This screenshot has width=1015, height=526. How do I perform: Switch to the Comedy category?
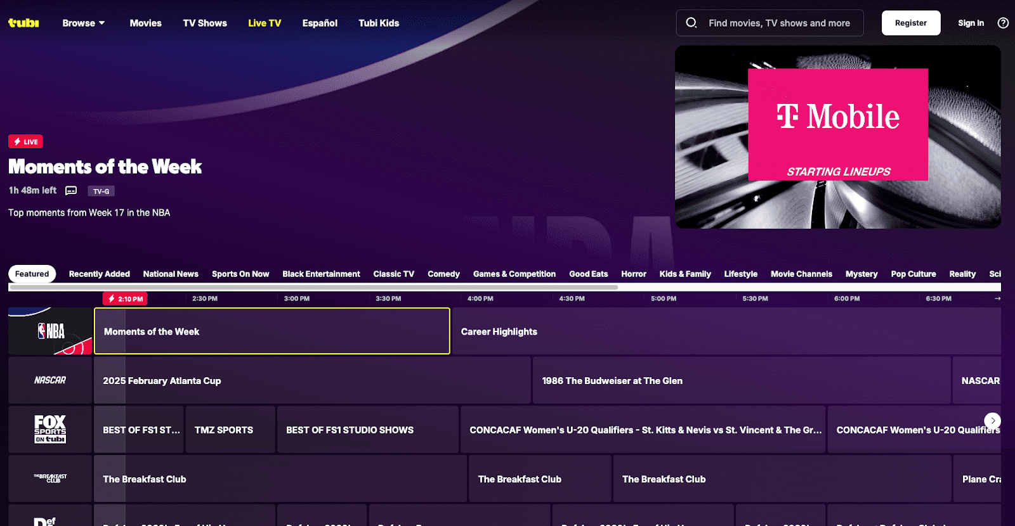point(443,274)
